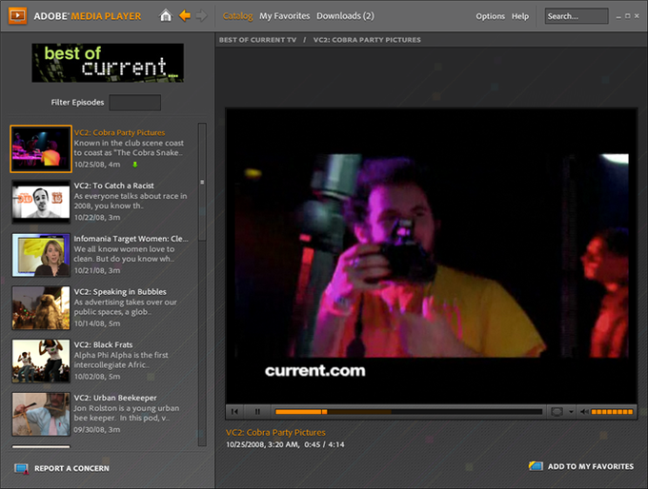Open VC2: To Catch a Racist title

pos(113,186)
